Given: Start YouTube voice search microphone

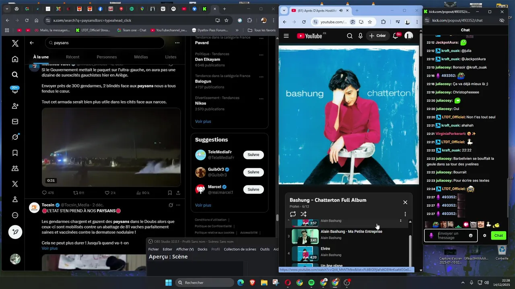Looking at the screenshot, I should click(360, 36).
